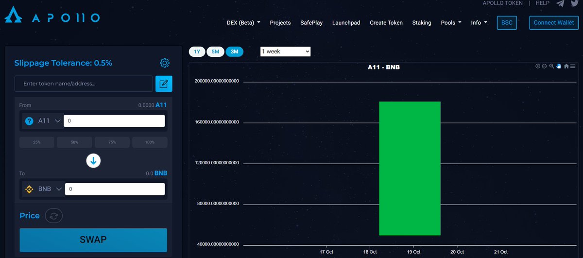Expand the DEX (Beta) menu

(x=243, y=23)
